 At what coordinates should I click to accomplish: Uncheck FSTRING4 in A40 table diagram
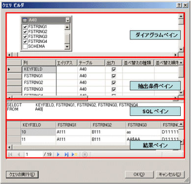(25, 41)
